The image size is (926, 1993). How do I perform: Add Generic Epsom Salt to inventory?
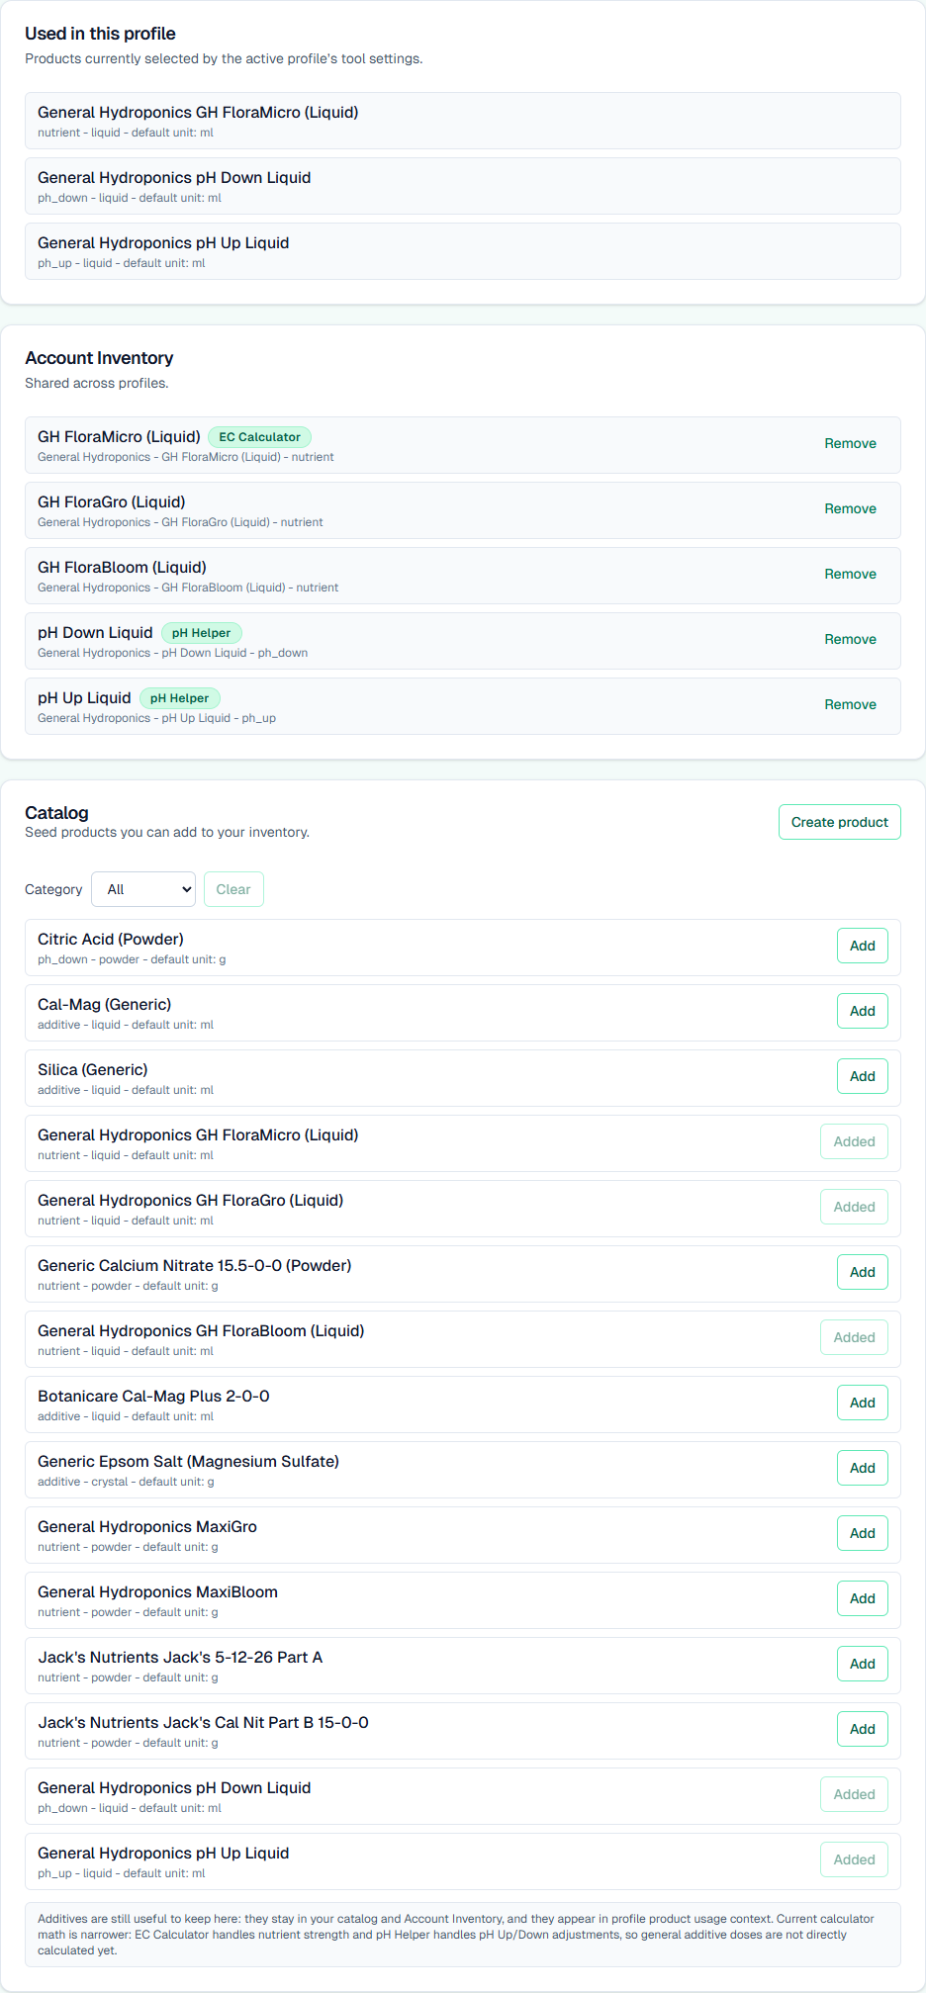pyautogui.click(x=862, y=1468)
